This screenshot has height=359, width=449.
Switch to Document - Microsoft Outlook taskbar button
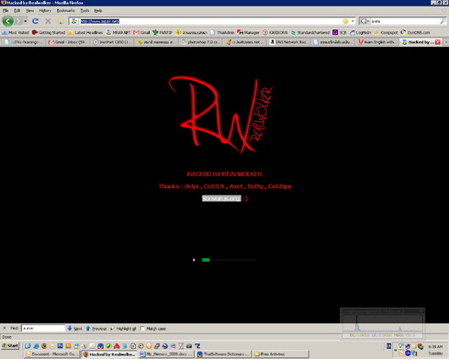pos(51,354)
